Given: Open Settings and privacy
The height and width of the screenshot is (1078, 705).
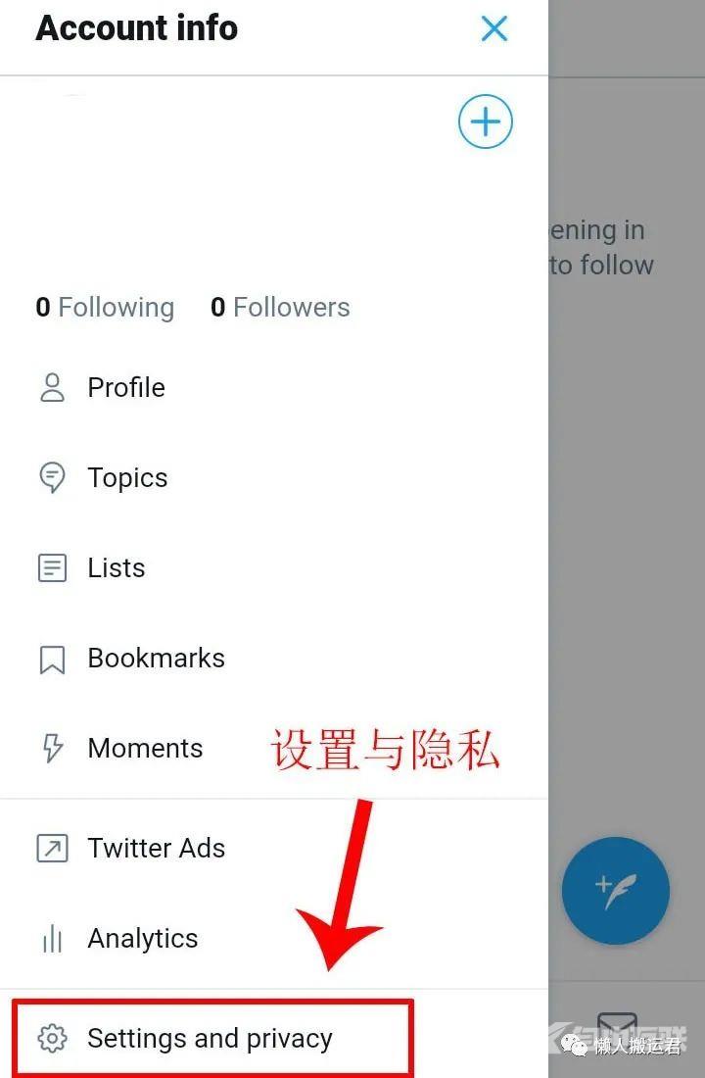Looking at the screenshot, I should point(274,1038).
